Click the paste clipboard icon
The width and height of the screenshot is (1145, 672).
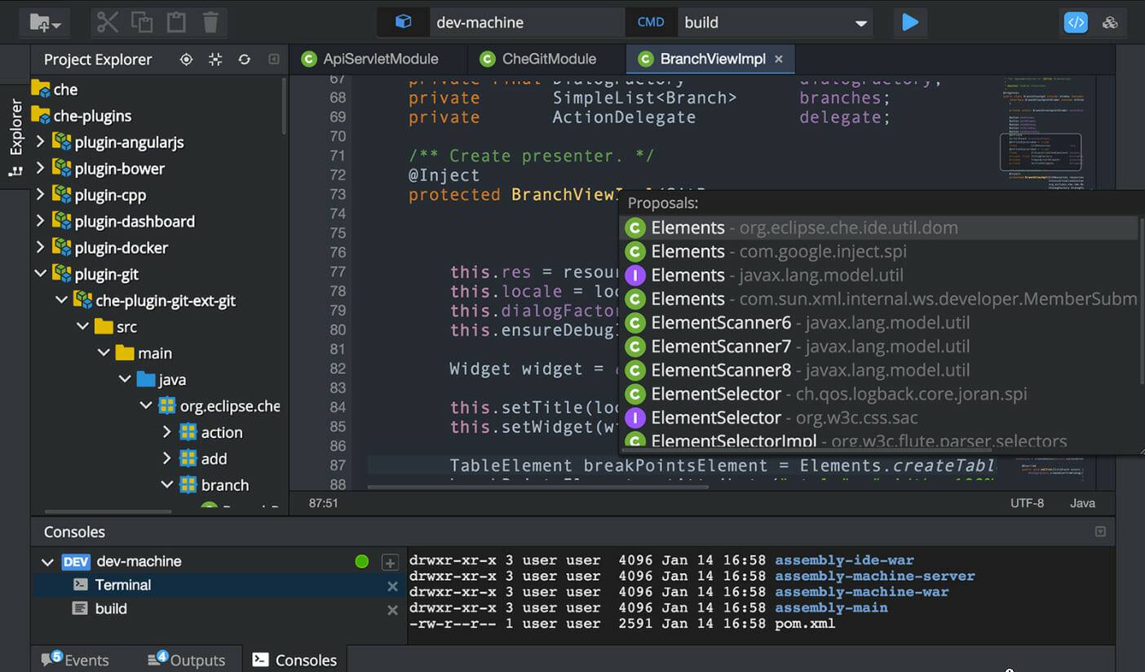(178, 22)
